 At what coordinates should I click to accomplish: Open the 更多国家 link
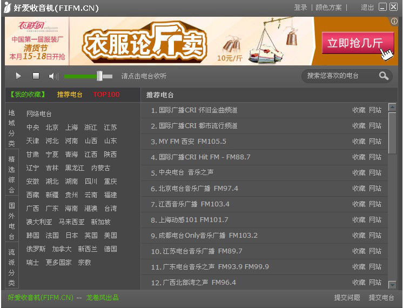pyautogui.click(x=58, y=262)
